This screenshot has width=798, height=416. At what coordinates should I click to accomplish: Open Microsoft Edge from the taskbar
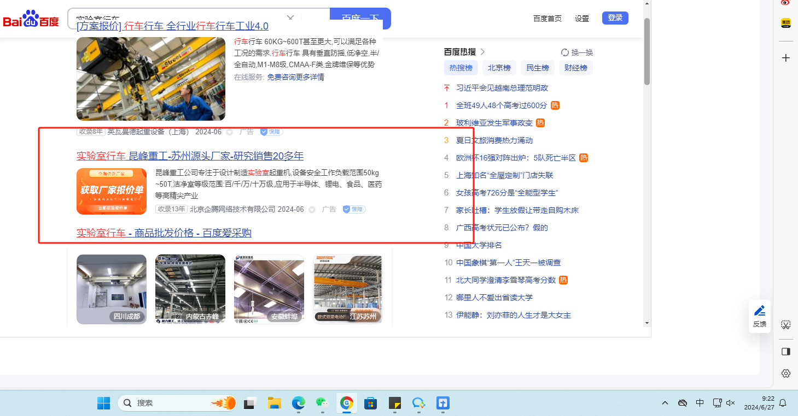[298, 403]
